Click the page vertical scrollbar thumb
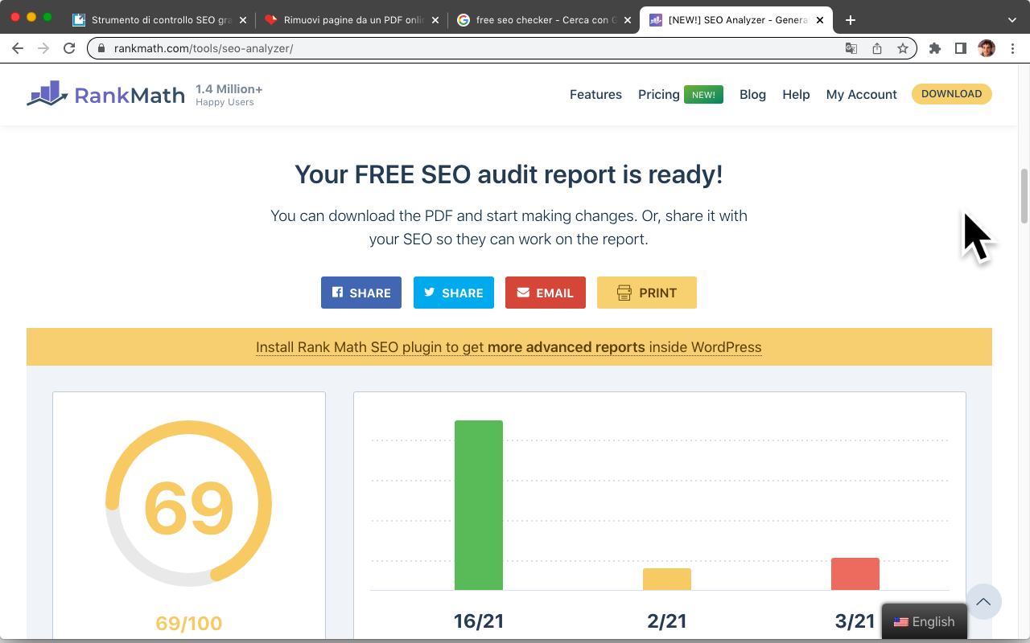 pyautogui.click(x=1024, y=195)
